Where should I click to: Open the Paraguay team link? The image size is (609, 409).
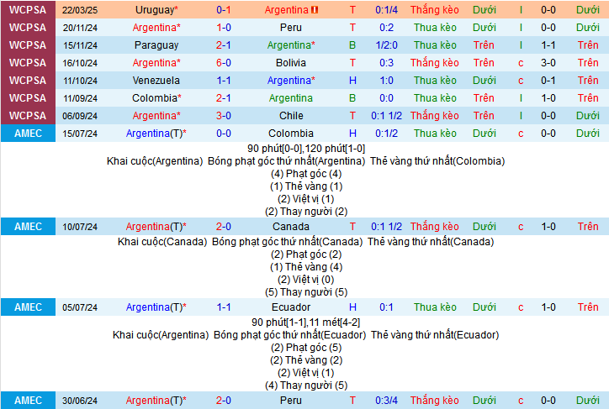click(156, 45)
